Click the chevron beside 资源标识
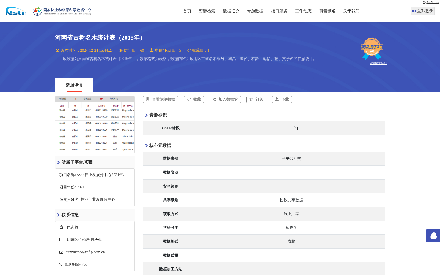This screenshot has height=275, width=440. [x=146, y=115]
